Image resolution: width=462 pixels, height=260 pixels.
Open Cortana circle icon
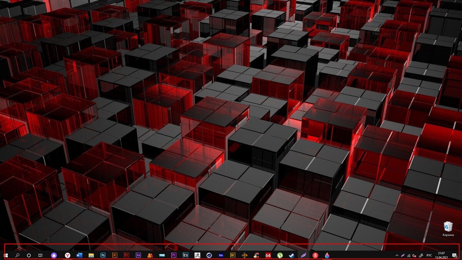point(29,255)
